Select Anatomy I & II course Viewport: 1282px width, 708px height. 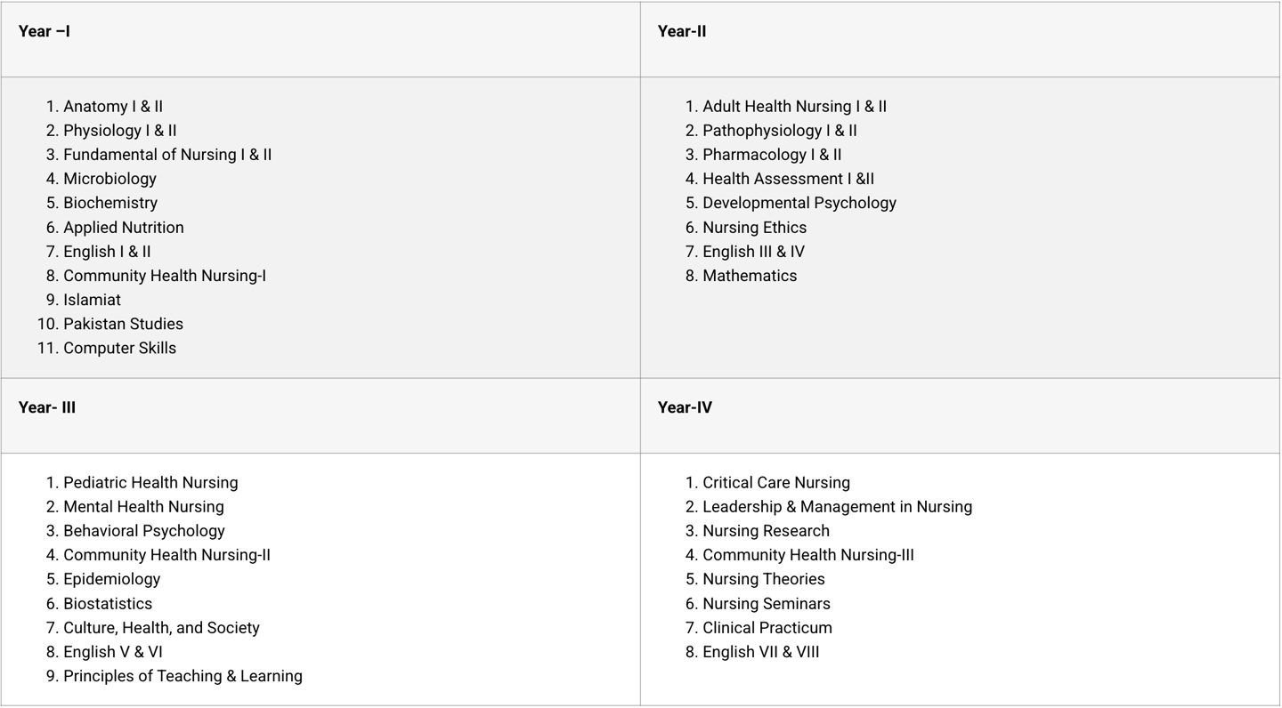coord(113,107)
